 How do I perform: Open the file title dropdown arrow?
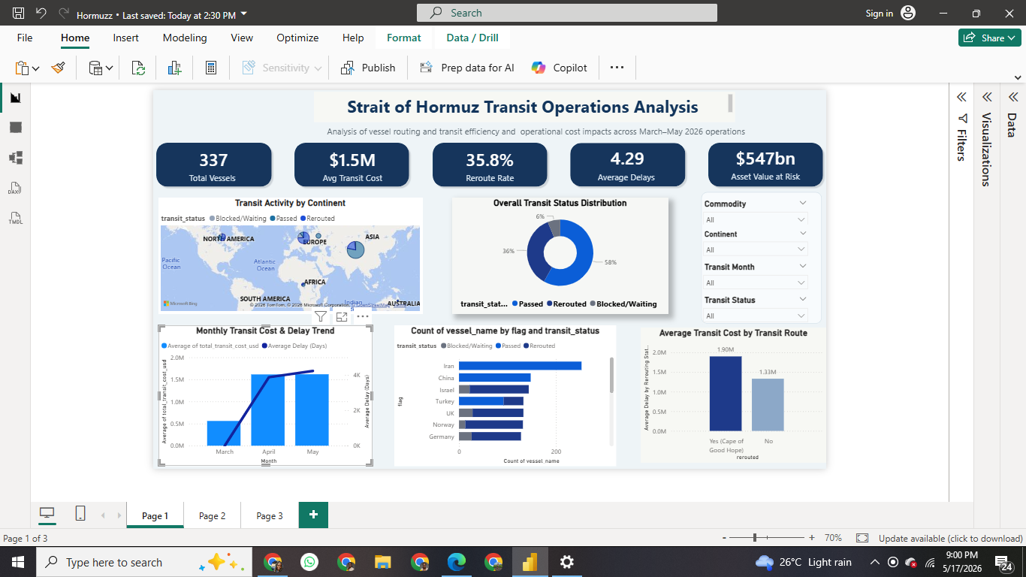[244, 14]
